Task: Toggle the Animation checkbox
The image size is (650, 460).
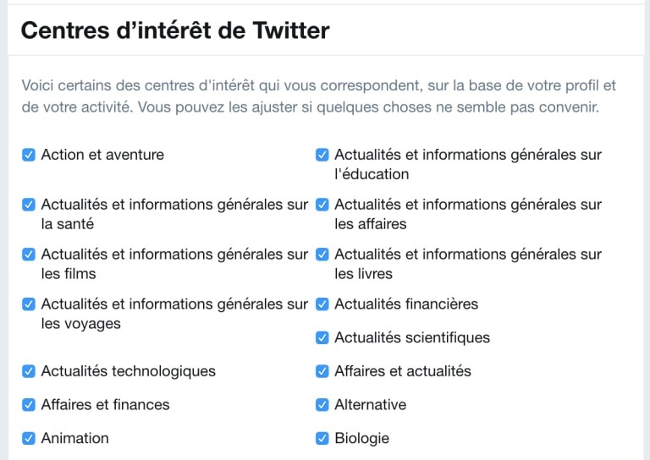Action: click(x=29, y=438)
